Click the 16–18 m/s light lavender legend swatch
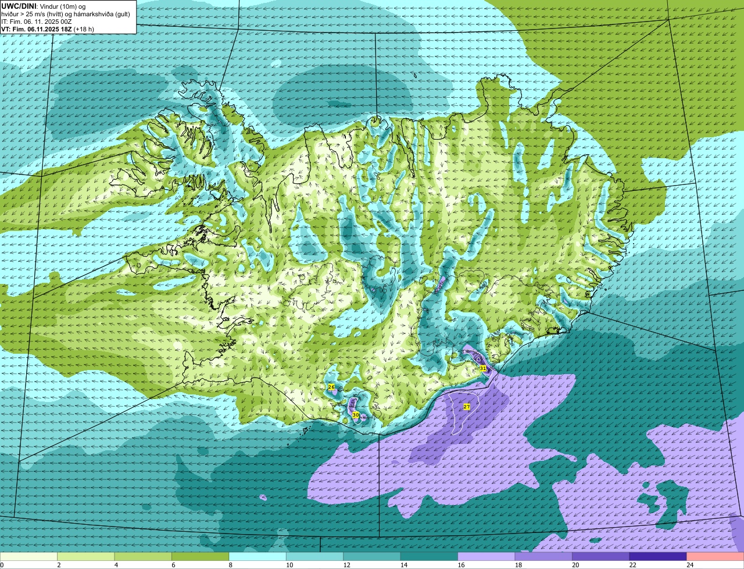 click(x=487, y=557)
